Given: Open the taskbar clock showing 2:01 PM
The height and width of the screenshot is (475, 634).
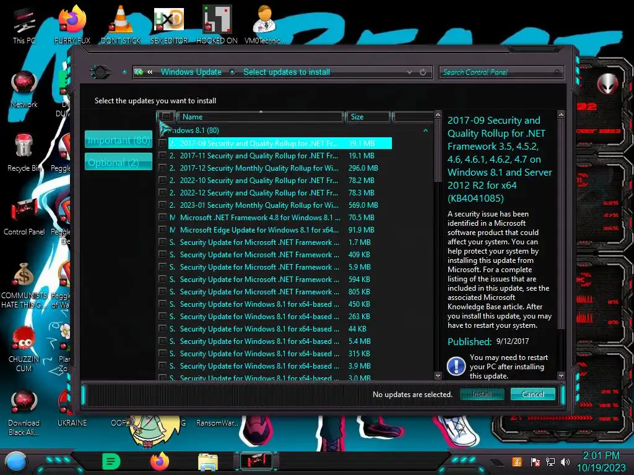Looking at the screenshot, I should 601,461.
